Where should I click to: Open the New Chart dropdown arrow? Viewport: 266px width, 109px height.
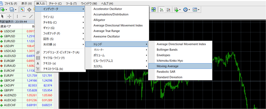click(6, 10)
